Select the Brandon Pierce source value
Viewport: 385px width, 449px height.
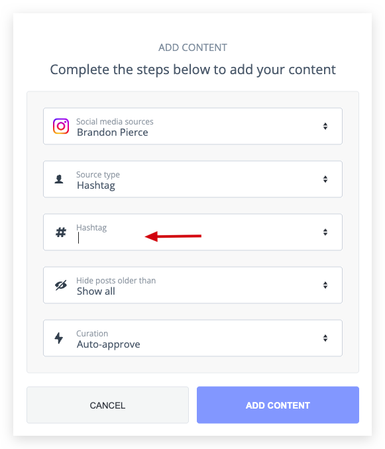click(113, 132)
